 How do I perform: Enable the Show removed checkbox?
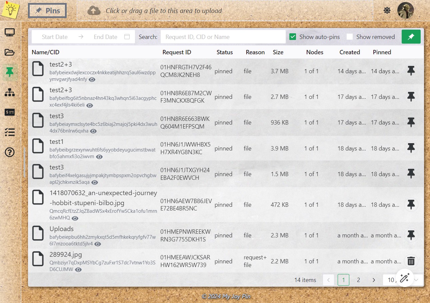click(x=350, y=37)
